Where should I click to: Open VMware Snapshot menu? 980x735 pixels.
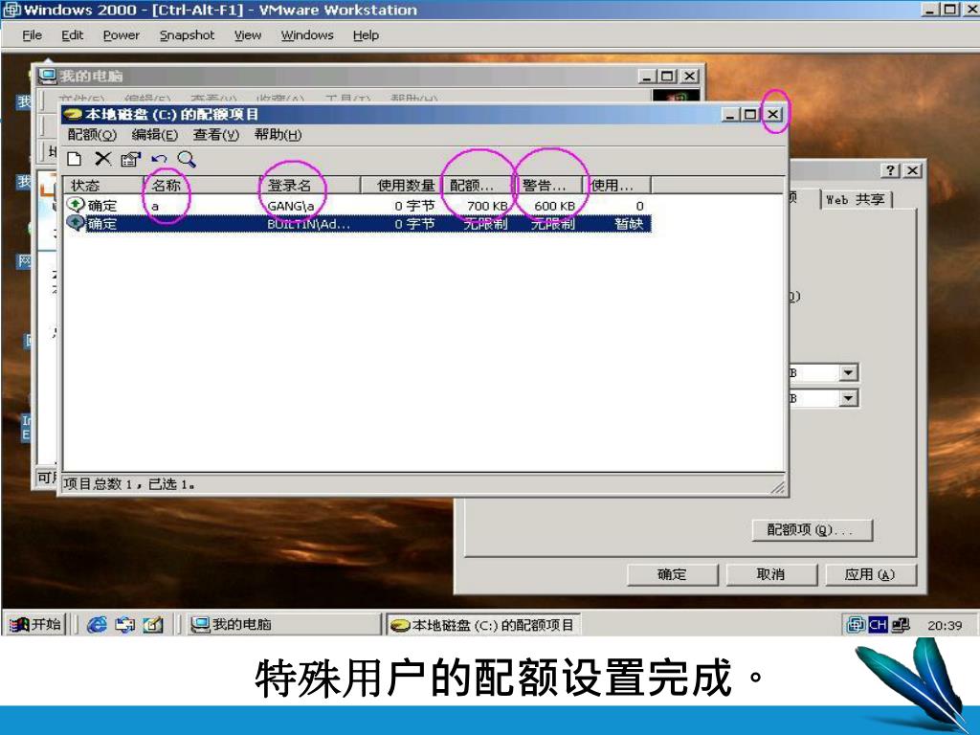187,35
